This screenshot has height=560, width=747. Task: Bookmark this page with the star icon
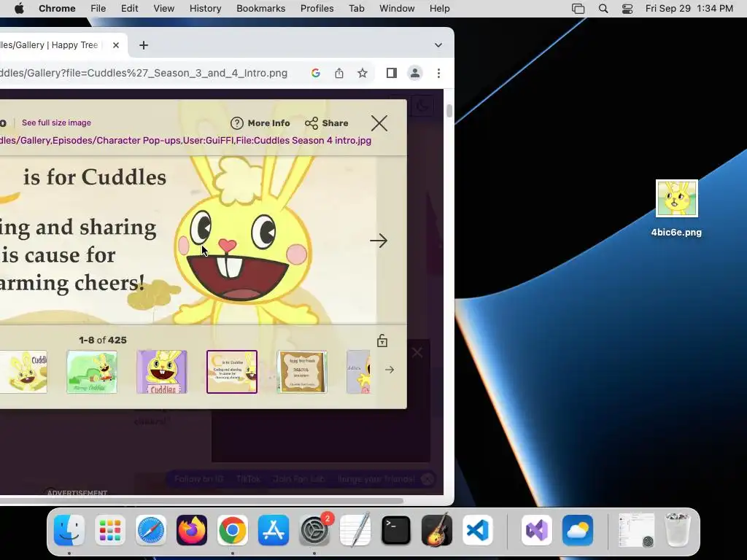click(363, 73)
